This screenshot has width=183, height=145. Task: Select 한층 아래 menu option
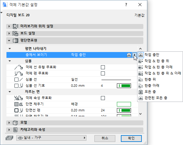tap(160, 86)
